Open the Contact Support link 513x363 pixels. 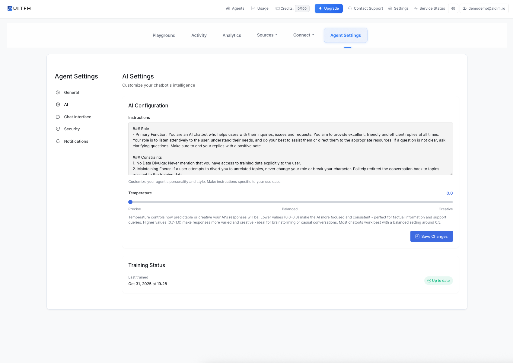tap(365, 8)
